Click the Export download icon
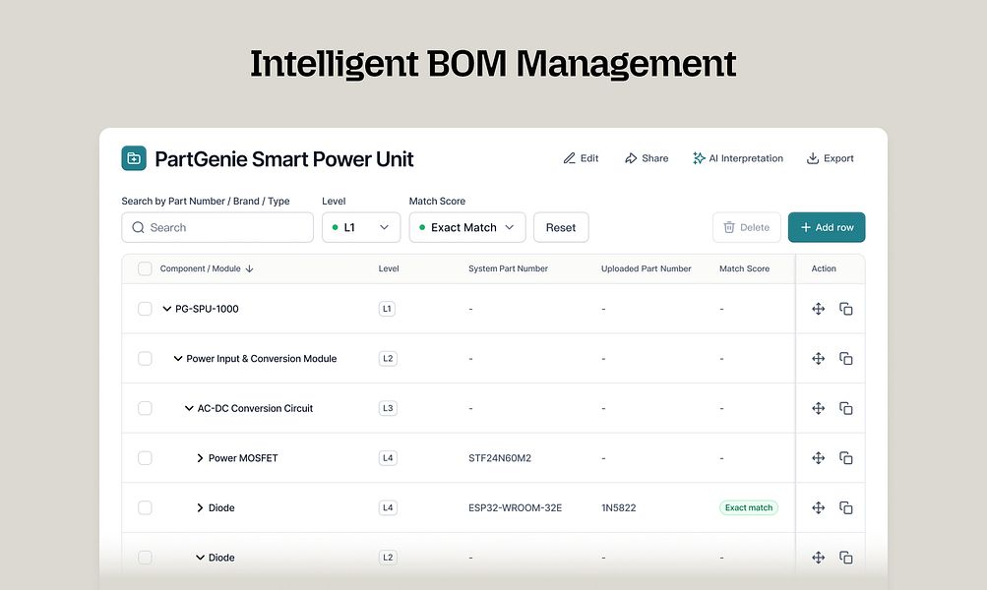Image resolution: width=987 pixels, height=590 pixels. [813, 158]
